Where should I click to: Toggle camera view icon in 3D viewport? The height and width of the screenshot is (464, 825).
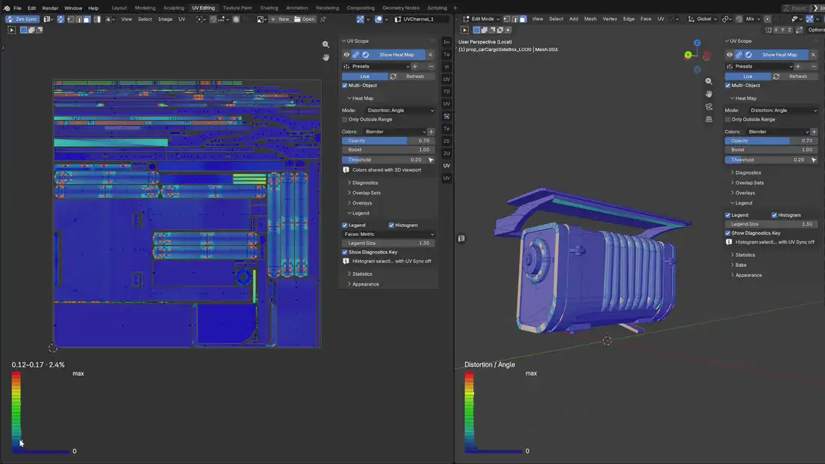tap(709, 106)
